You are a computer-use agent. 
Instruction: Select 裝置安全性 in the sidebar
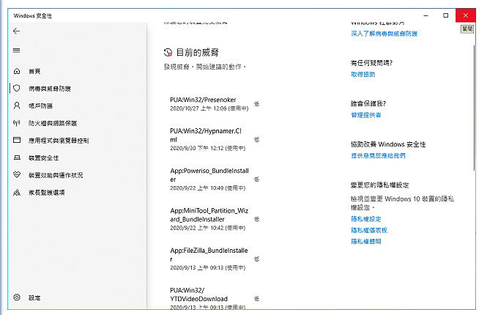[43, 157]
